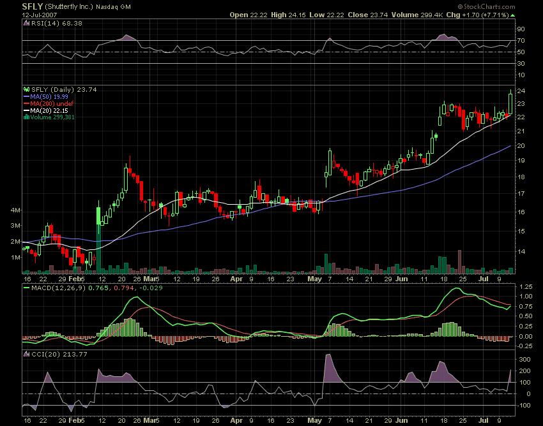This screenshot has width=543, height=426.
Task: Click the 1M tick on the volume axis
Action: 15,257
